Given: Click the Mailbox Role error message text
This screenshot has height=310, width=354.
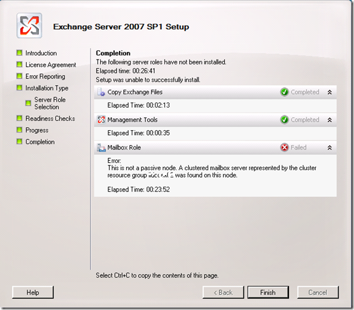Looking at the screenshot, I should pyautogui.click(x=212, y=171).
